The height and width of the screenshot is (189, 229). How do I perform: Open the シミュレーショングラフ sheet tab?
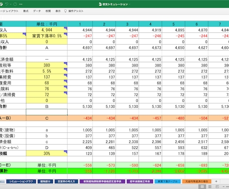point(21,182)
